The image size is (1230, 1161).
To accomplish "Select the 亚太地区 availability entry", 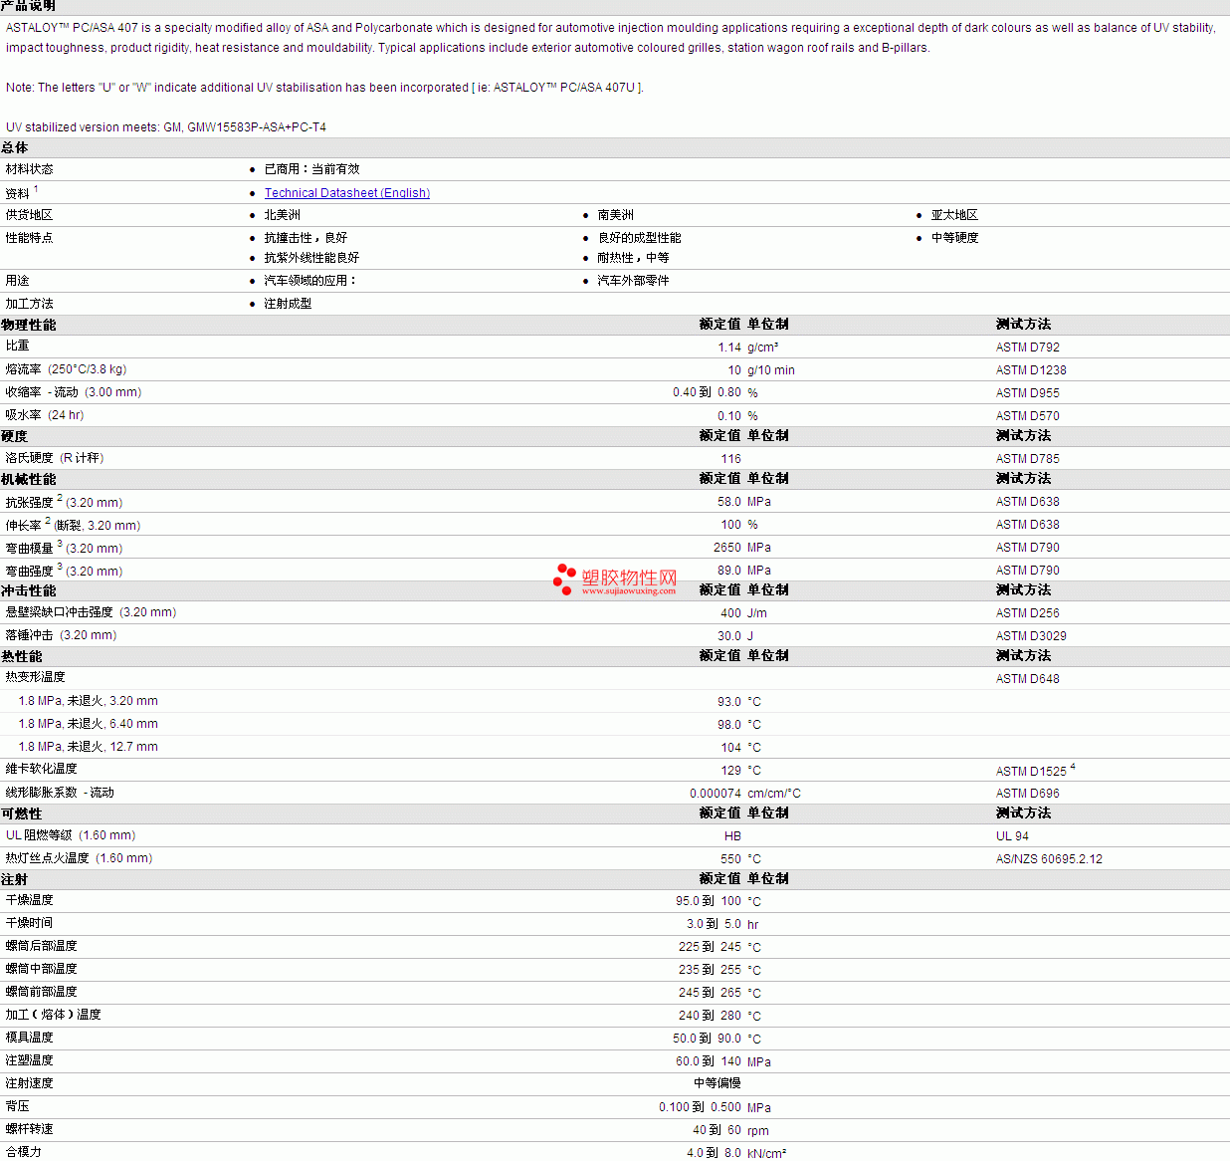I will (x=955, y=215).
